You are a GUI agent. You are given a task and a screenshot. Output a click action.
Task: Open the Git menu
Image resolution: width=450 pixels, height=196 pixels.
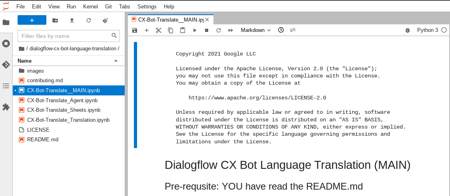tap(108, 6)
